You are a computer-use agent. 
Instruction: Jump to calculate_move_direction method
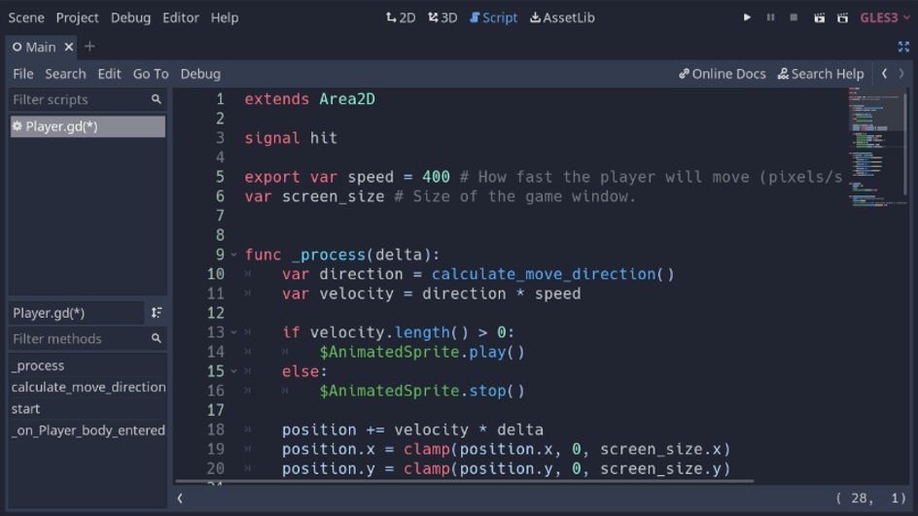click(x=88, y=388)
